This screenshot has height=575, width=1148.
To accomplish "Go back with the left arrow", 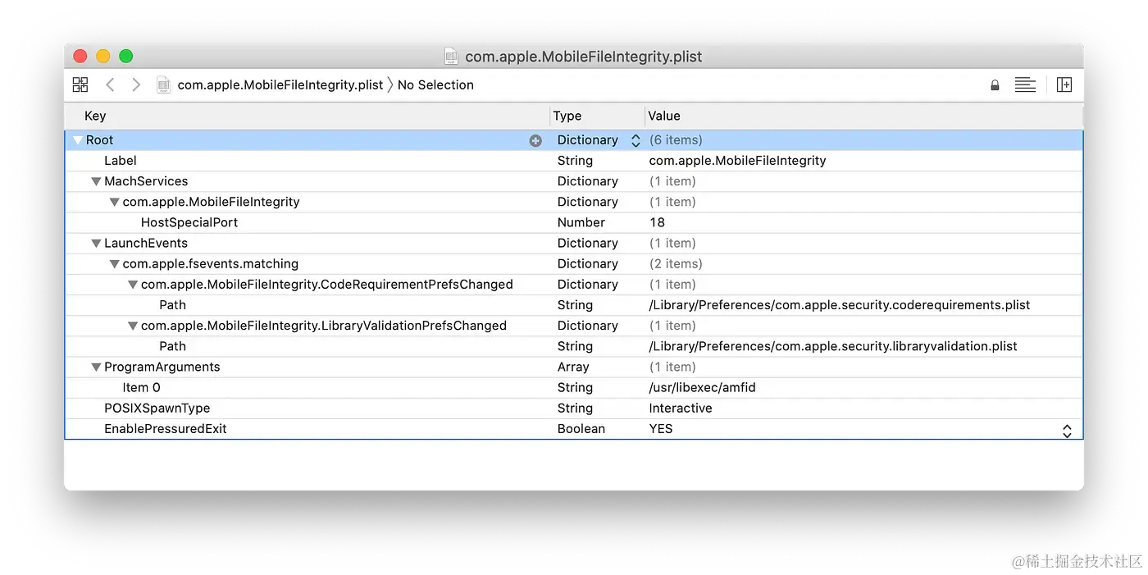I will (110, 84).
